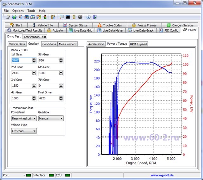Viewport: 203px width, 180px height.
Task: Click the 2nd Gear ratio input field
Action: [x=21, y=73]
